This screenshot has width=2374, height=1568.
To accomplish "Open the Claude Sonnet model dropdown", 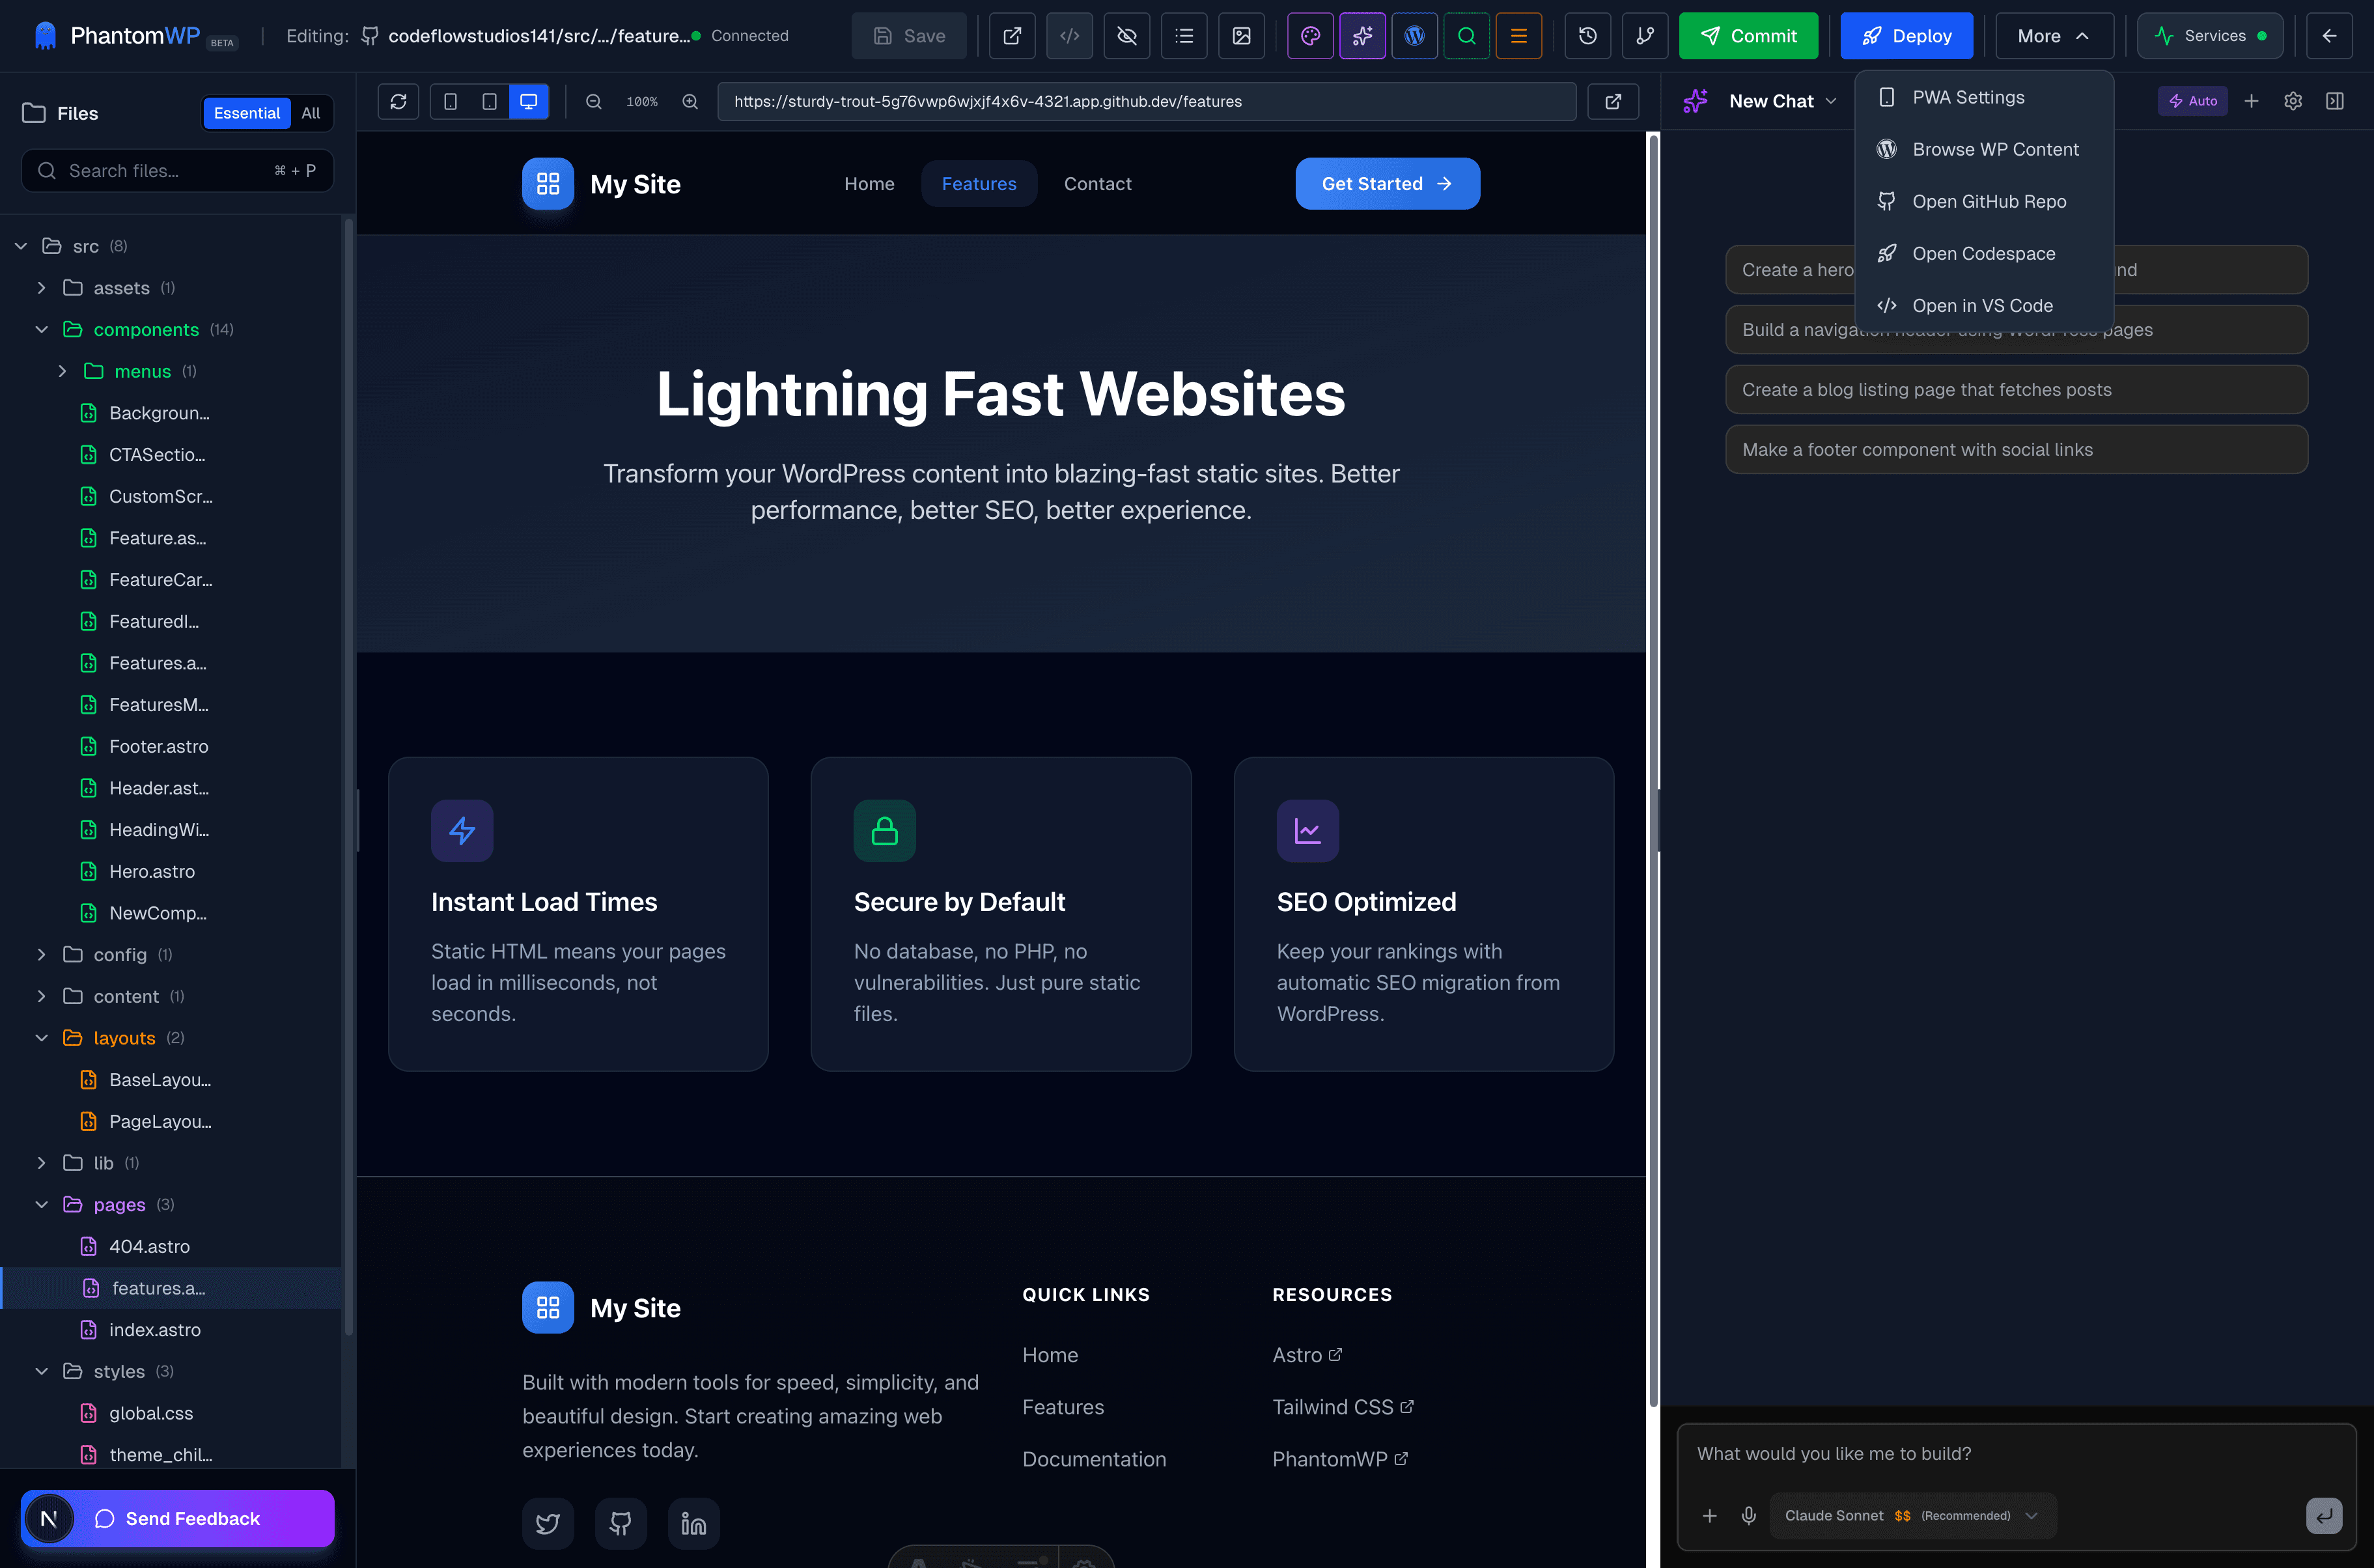I will point(1911,1515).
